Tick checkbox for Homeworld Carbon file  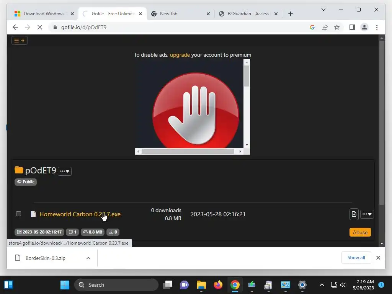point(18,214)
